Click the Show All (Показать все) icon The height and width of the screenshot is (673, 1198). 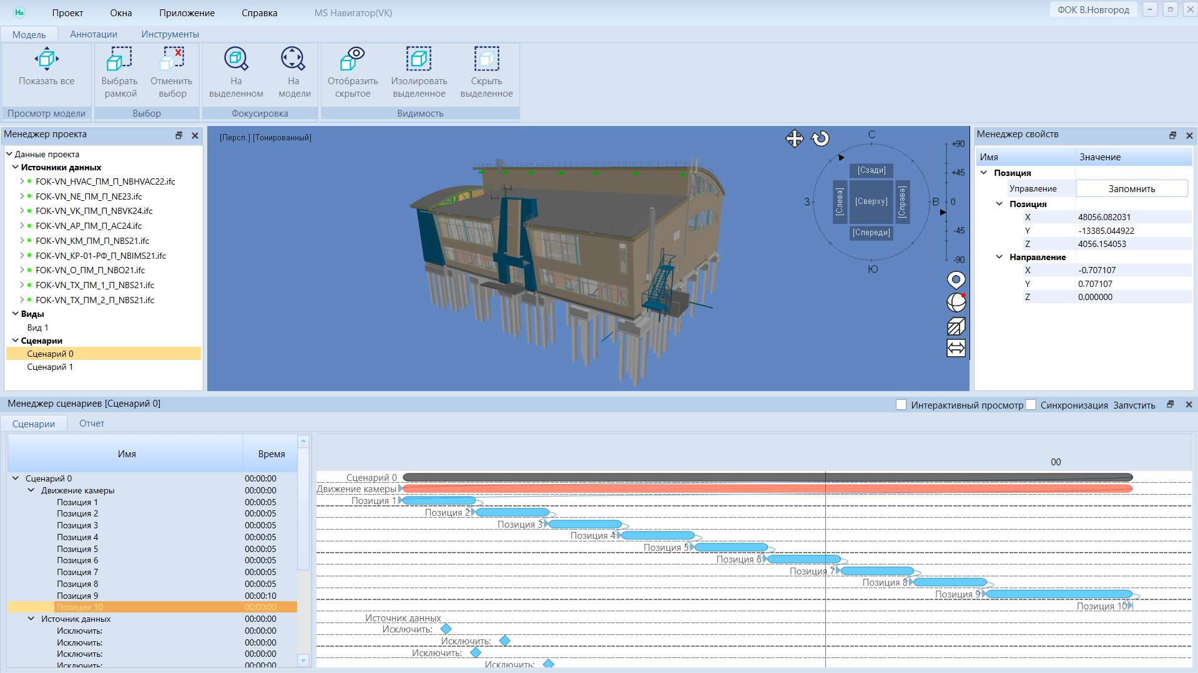click(47, 60)
